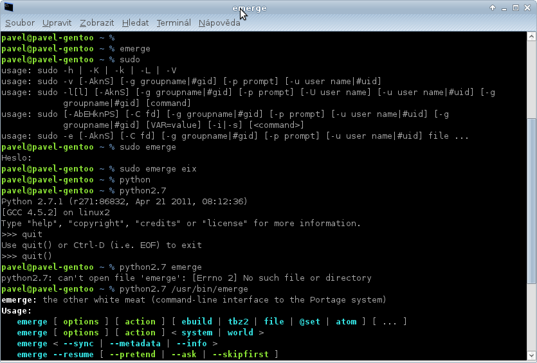Open the Zobrazit menu
The image size is (537, 363).
coord(97,23)
